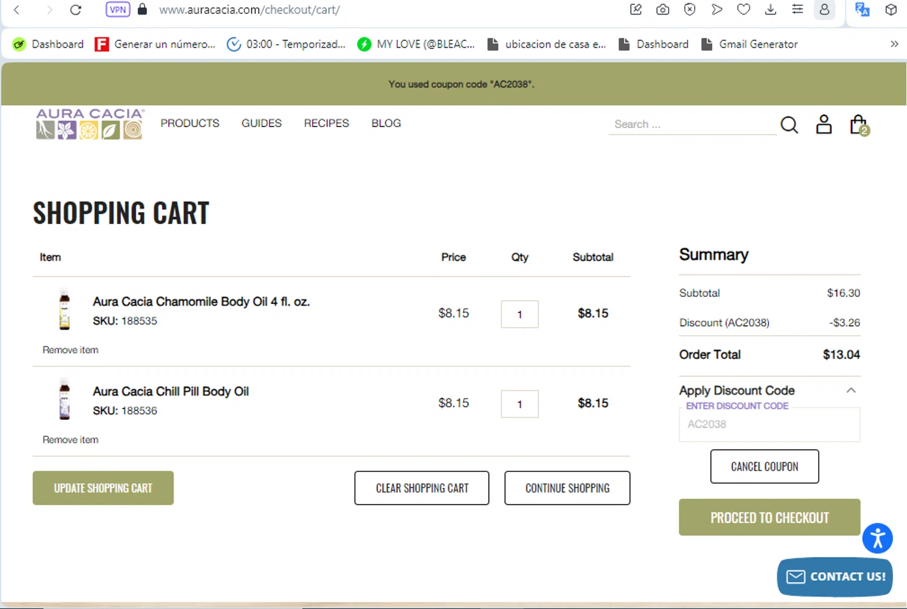
Task: Open the site account person icon
Action: pos(824,124)
